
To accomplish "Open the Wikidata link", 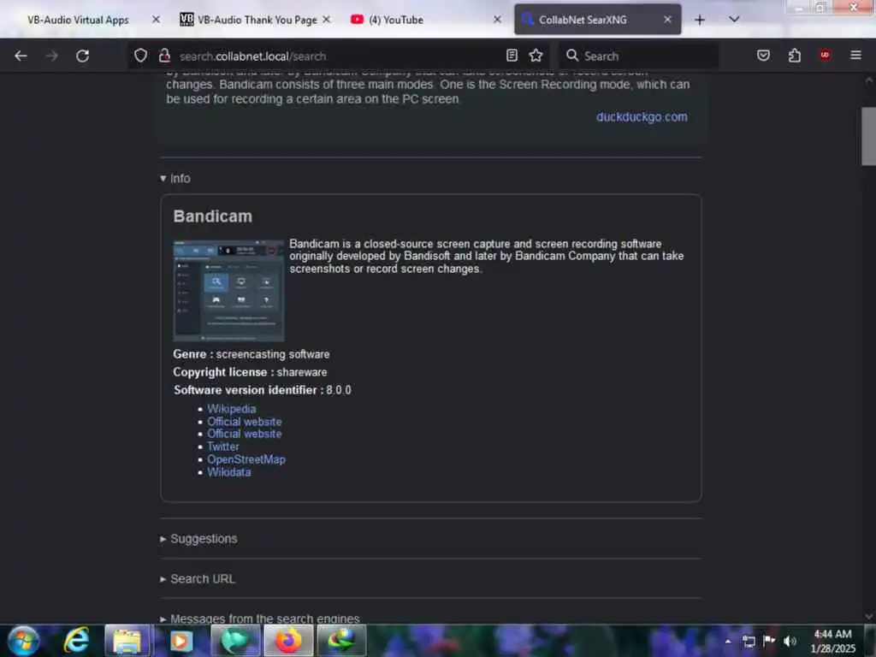I will pyautogui.click(x=229, y=472).
